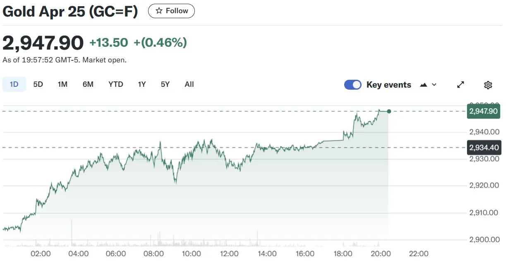Choose the 5Y time range
This screenshot has height=269, width=515.
point(165,84)
